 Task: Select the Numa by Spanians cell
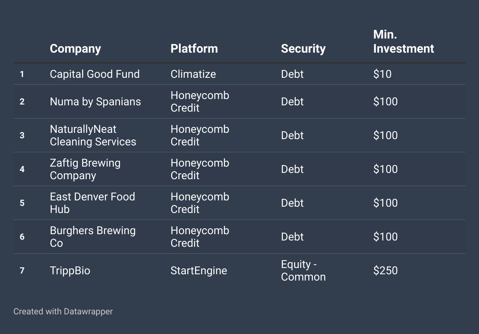point(95,102)
